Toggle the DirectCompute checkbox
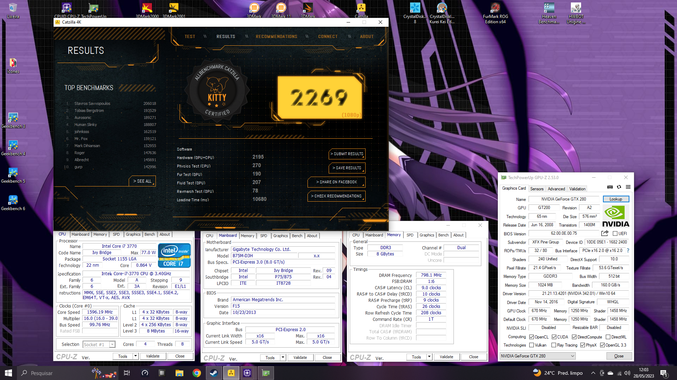This screenshot has width=677, height=380. pos(574,337)
